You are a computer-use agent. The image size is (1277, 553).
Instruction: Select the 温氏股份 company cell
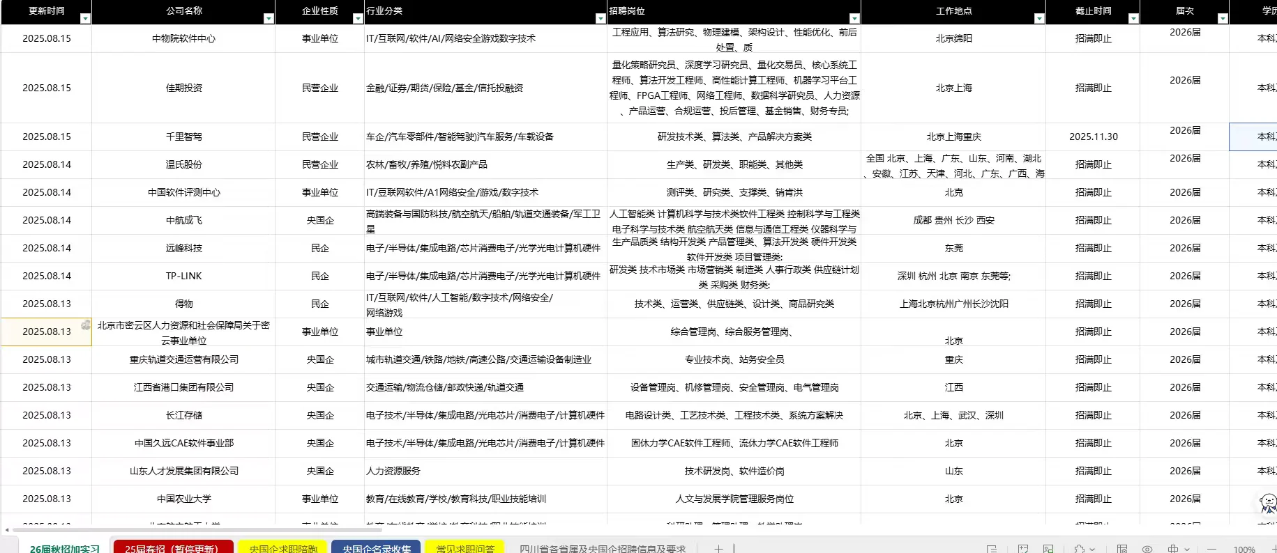pyautogui.click(x=184, y=165)
